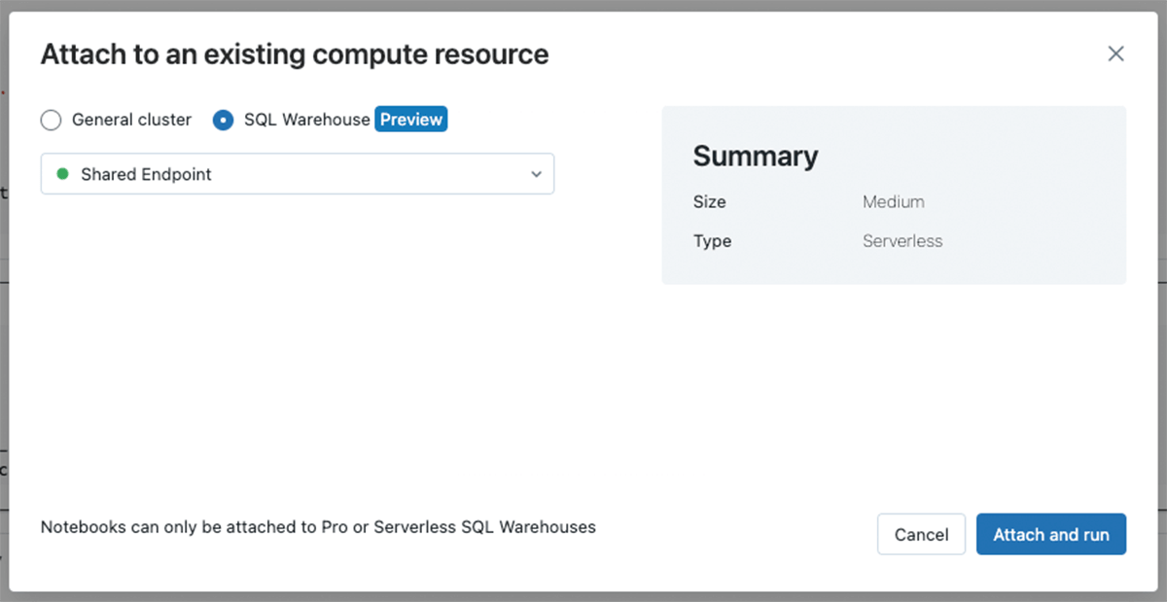
Task: Click the General cluster label text
Action: [x=131, y=121]
